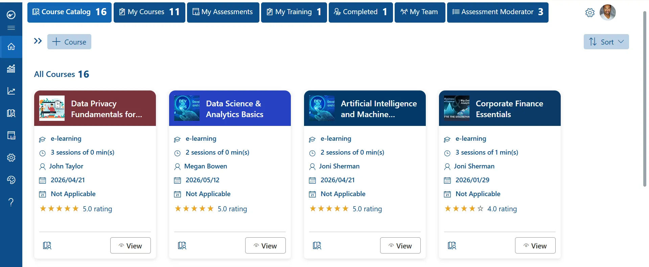Click instructor name John Taylor
The image size is (649, 267).
(66, 166)
